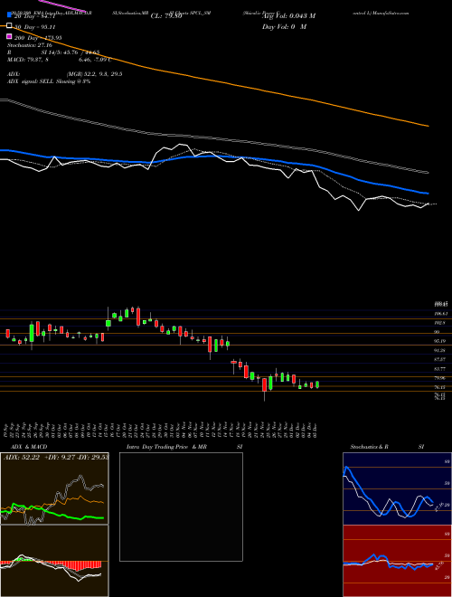The height and width of the screenshot is (597, 452).
Task: Click the 'Avg Vol: 0.043 M' label
Action: (288, 16)
